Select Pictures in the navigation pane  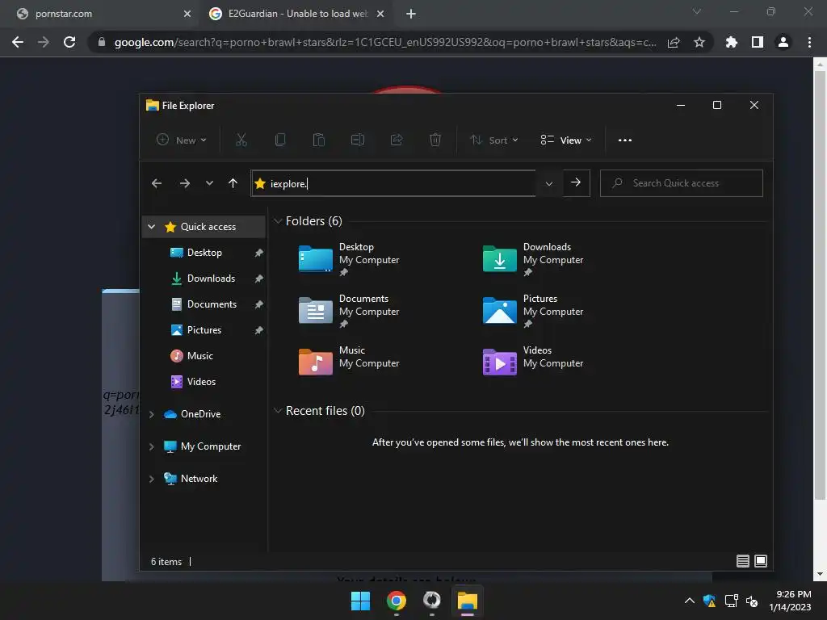(204, 330)
